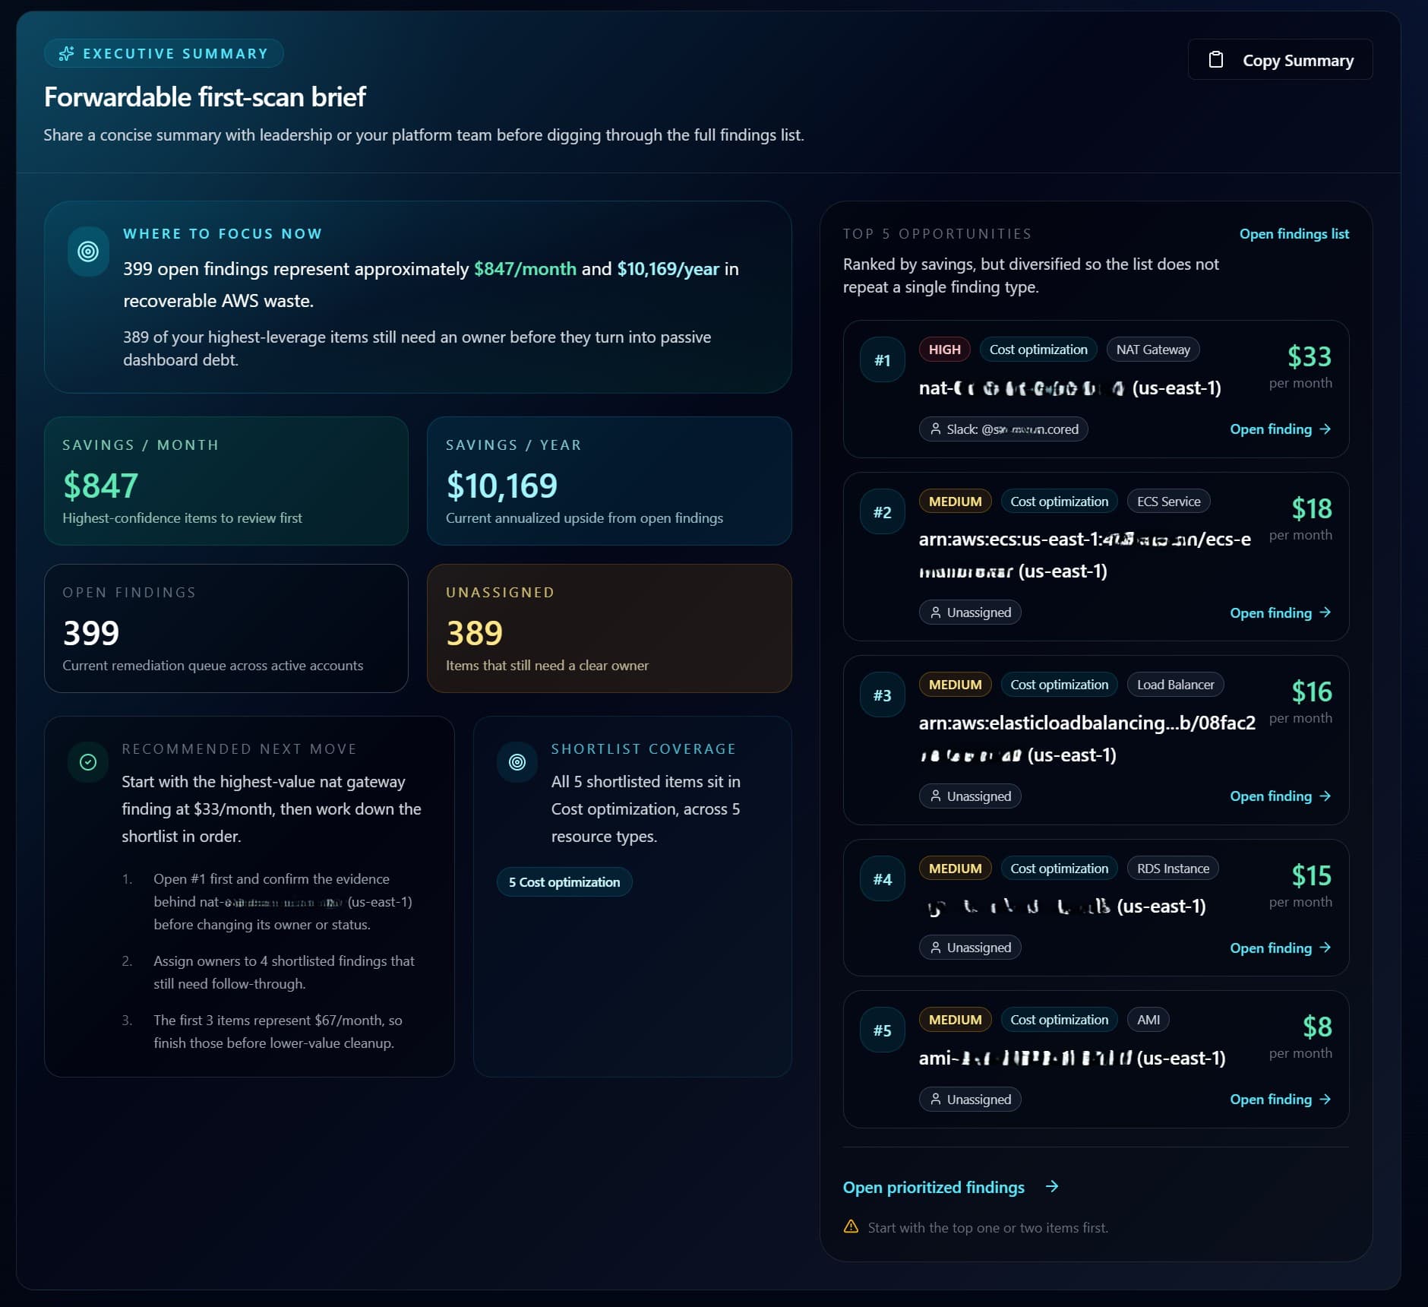The image size is (1428, 1307).
Task: Click the target icon next to Where to Focus Now
Action: (88, 252)
